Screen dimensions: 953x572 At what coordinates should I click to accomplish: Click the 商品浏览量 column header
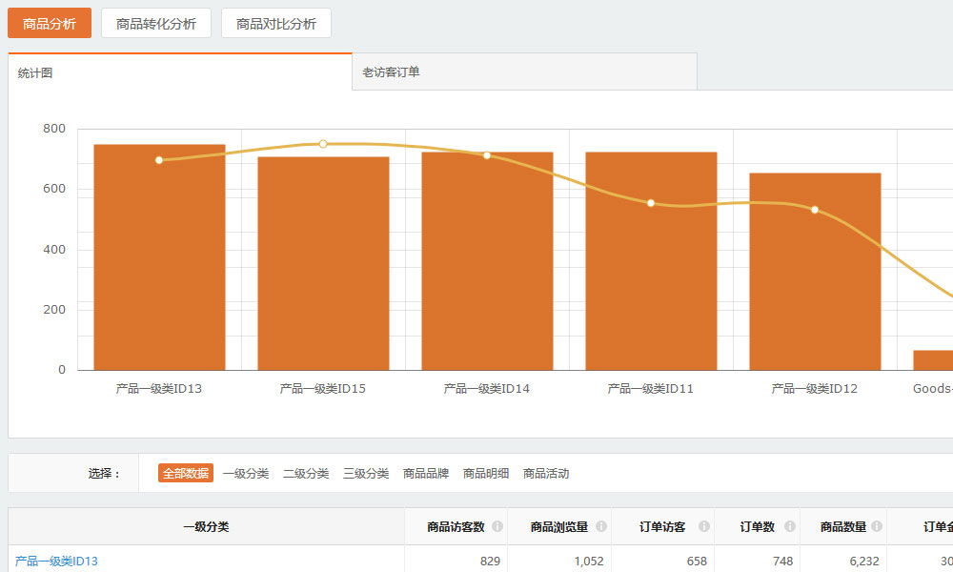[559, 526]
